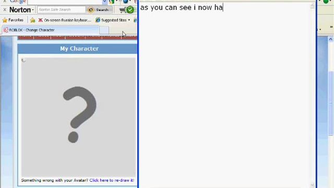The image size is (334, 188).
Task: Click the Google toolbar search box dropdown arrow
Action: (104, 2)
